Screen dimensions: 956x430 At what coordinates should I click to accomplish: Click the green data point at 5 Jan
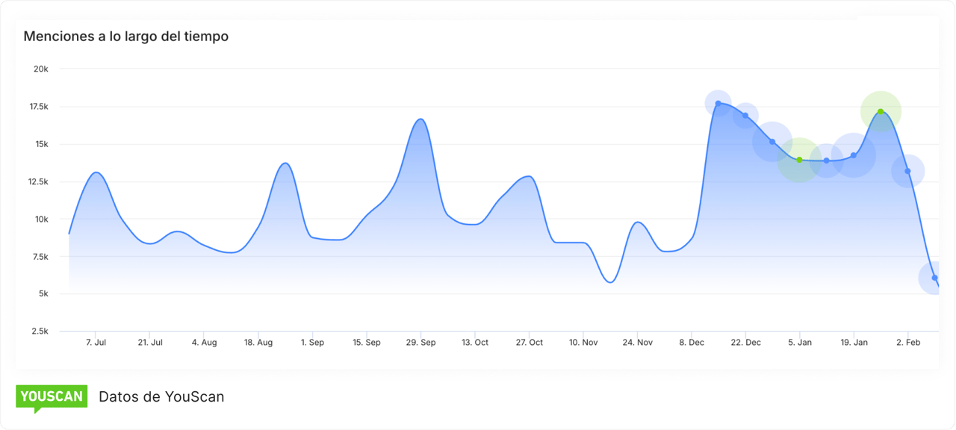(x=799, y=160)
